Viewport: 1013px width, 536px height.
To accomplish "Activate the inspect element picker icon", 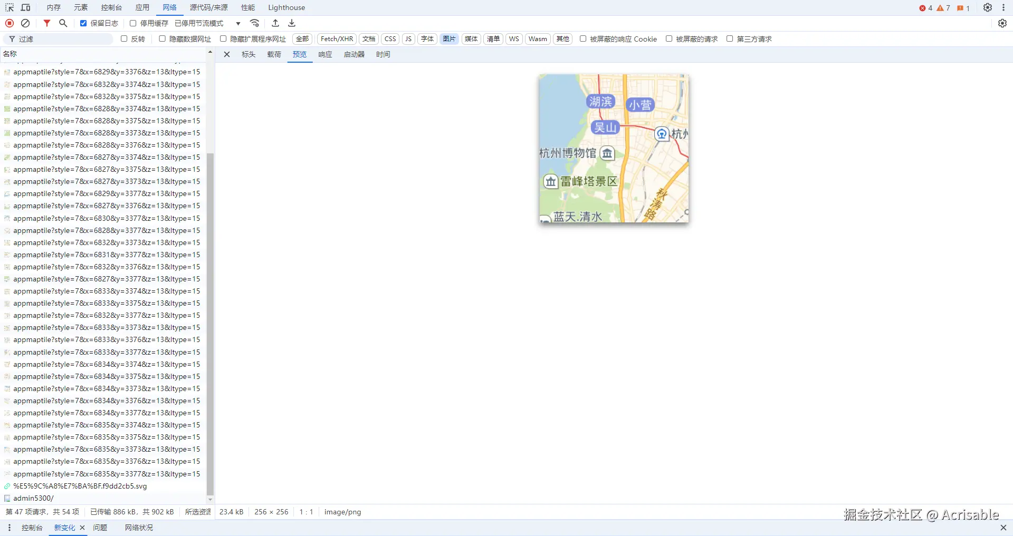I will pos(9,7).
